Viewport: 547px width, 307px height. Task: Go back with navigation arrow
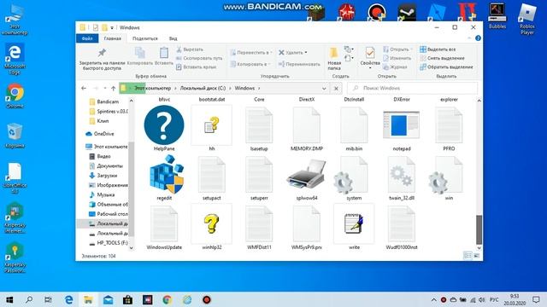[84, 89]
